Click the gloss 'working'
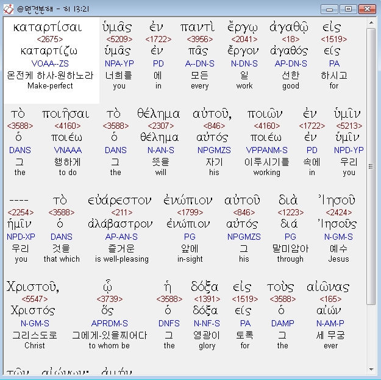The width and height of the screenshot is (381, 380). [267, 173]
